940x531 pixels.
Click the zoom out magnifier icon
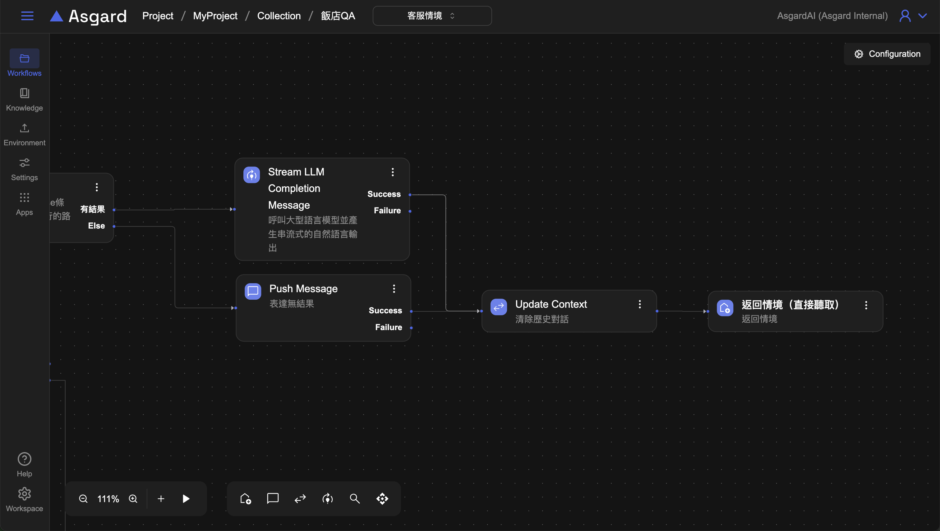tap(83, 498)
